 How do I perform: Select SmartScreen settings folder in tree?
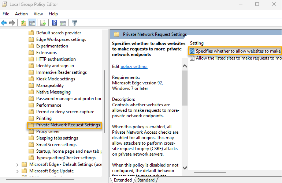click(x=56, y=145)
